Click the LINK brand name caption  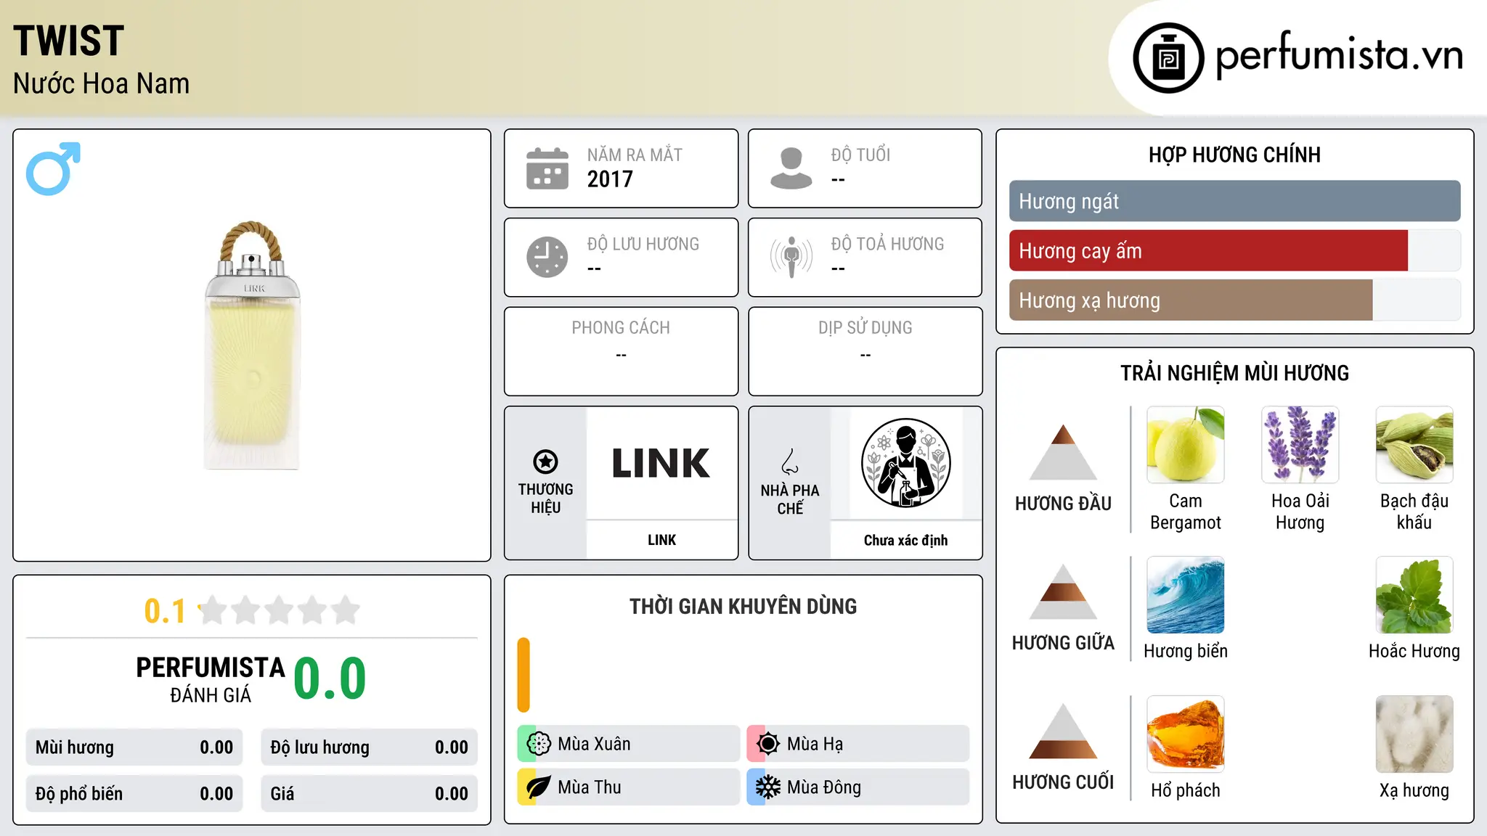click(661, 540)
